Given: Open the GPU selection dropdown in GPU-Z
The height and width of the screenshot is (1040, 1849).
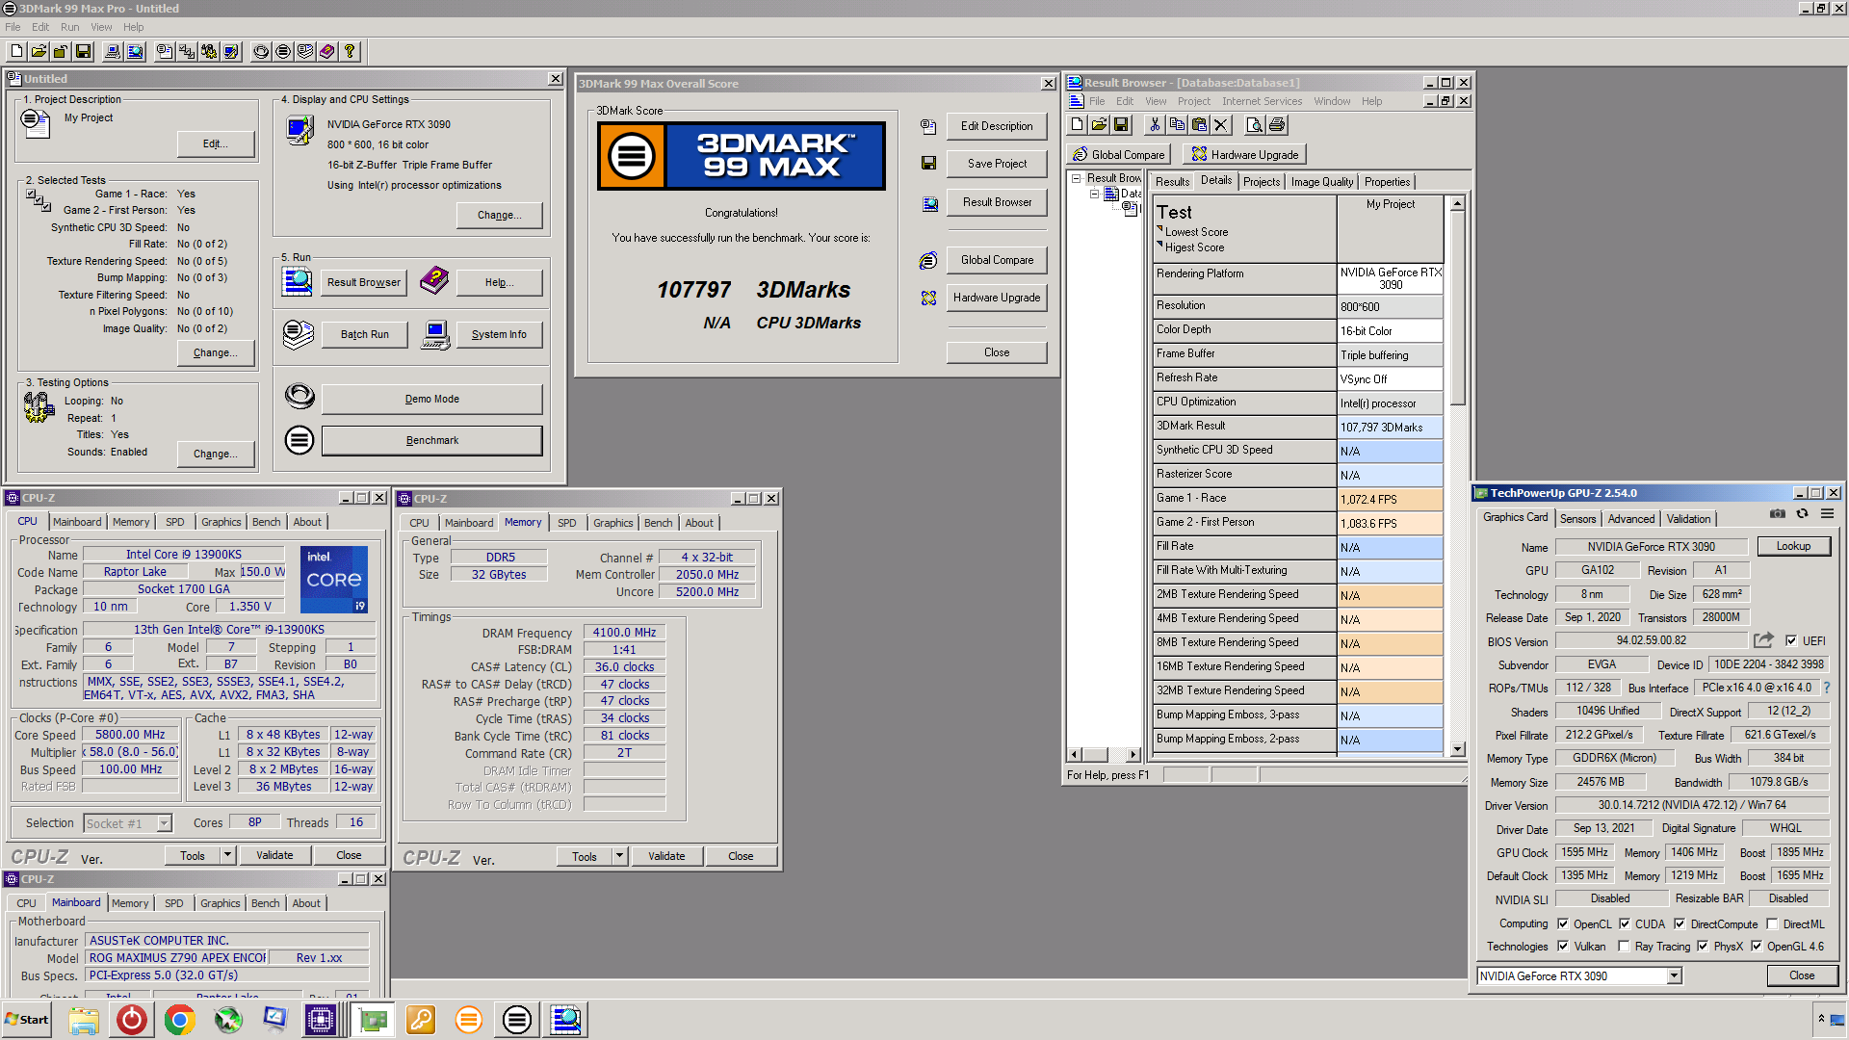Looking at the screenshot, I should click(x=1674, y=975).
